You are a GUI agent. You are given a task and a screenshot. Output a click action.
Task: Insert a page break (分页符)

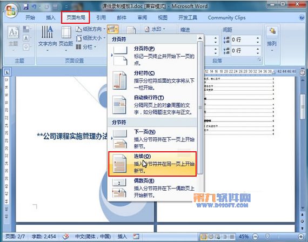tap(152, 56)
